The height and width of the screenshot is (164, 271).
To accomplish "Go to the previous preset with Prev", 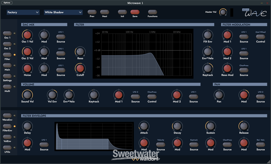I will 92,12.
